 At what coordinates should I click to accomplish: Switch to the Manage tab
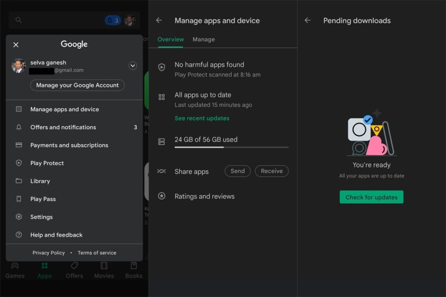pos(203,39)
